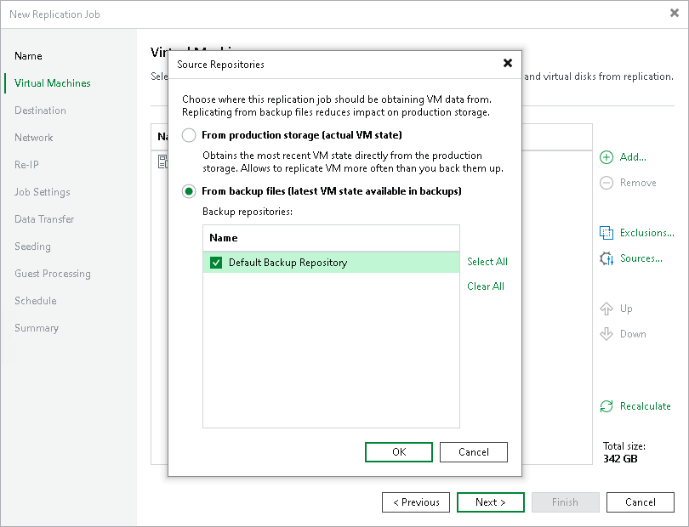Viewport: 689px width, 527px height.
Task: Open the Summary wizard step
Action: (37, 328)
